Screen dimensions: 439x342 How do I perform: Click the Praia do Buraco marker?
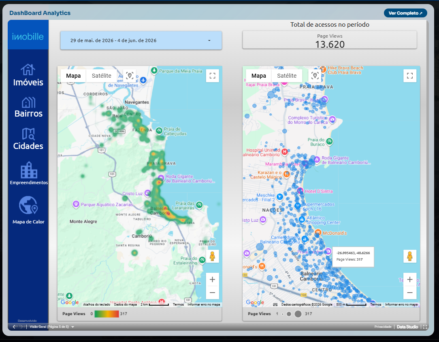pos(330,141)
